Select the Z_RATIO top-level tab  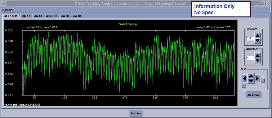7,10
